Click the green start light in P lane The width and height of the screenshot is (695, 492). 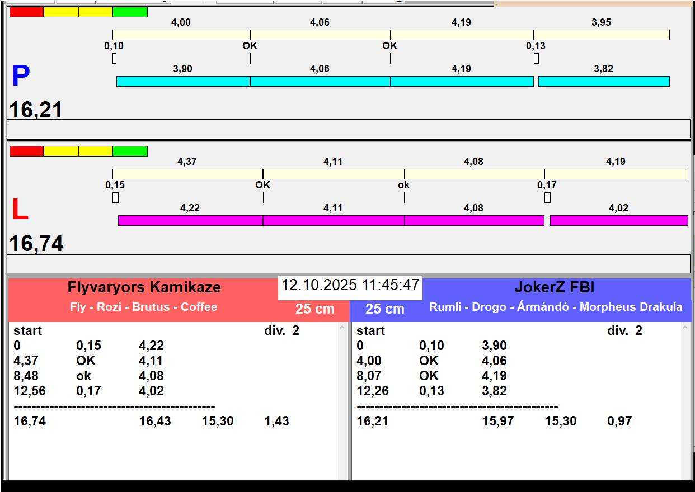tap(130, 12)
